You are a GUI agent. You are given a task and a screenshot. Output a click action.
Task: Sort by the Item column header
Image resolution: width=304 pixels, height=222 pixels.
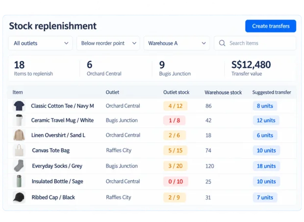coord(18,92)
